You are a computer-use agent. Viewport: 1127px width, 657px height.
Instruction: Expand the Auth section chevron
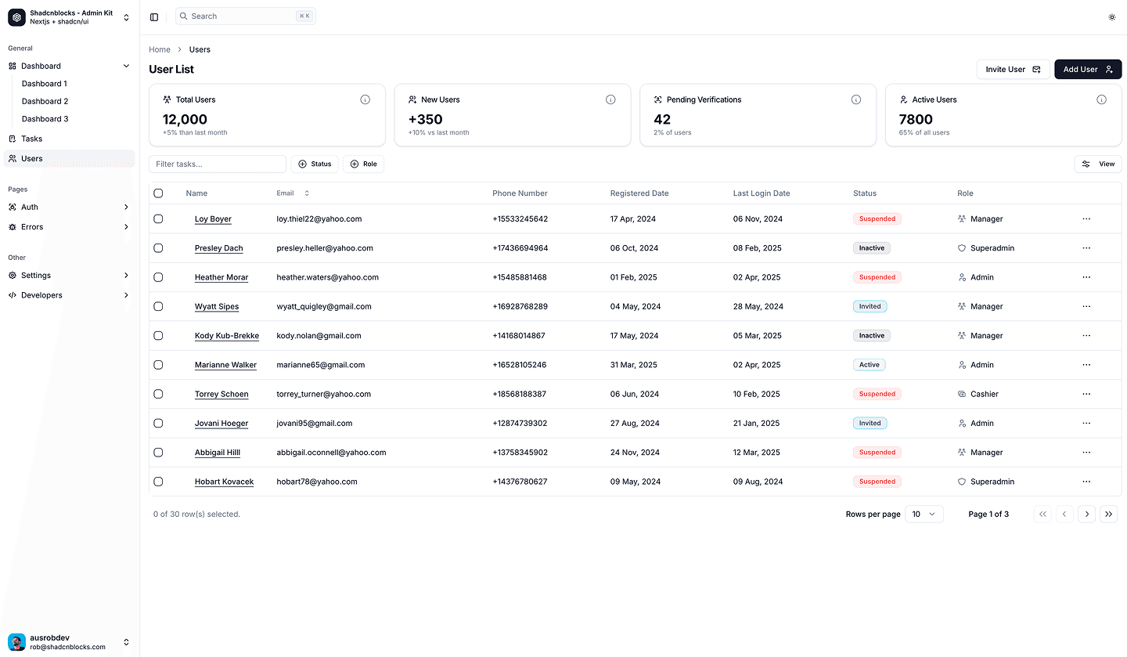point(126,208)
